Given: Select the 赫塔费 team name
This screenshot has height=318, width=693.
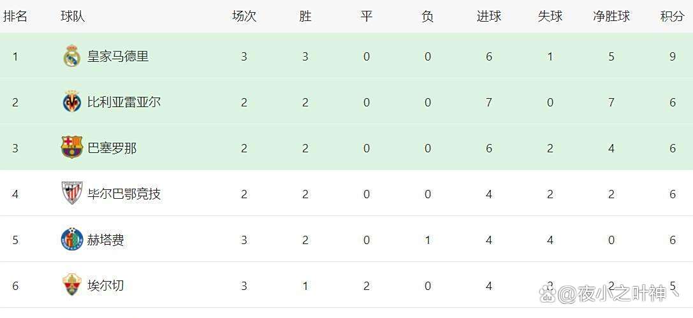Looking at the screenshot, I should pyautogui.click(x=106, y=240).
